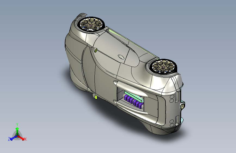Select the wheel nearest the car's grille end

click(x=164, y=67)
